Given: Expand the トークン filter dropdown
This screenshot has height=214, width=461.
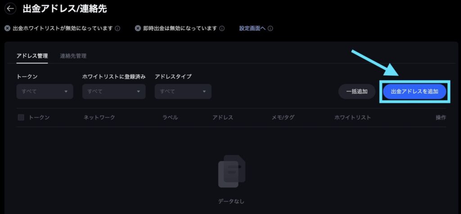Looking at the screenshot, I should (45, 91).
